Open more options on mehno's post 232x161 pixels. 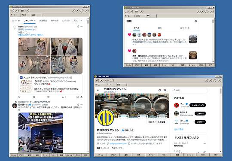(81, 27)
